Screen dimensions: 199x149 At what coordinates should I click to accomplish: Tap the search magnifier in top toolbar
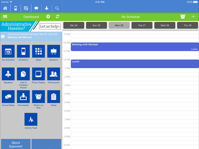[57, 8]
